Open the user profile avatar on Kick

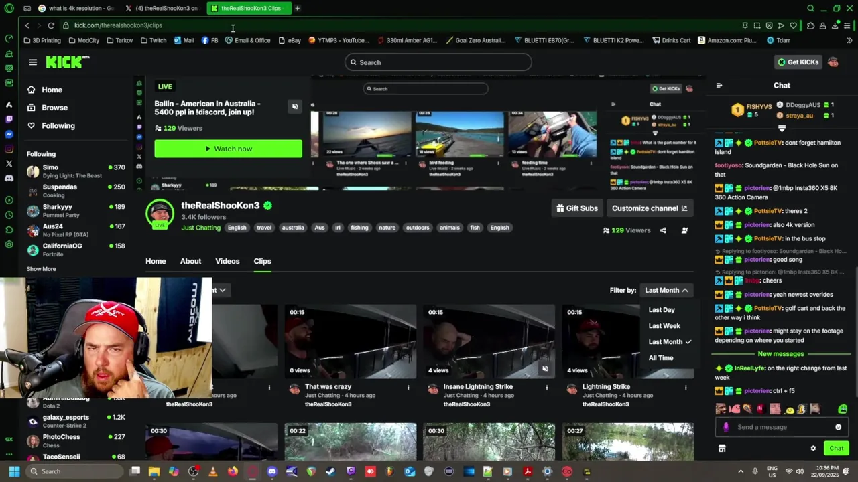pyautogui.click(x=833, y=62)
